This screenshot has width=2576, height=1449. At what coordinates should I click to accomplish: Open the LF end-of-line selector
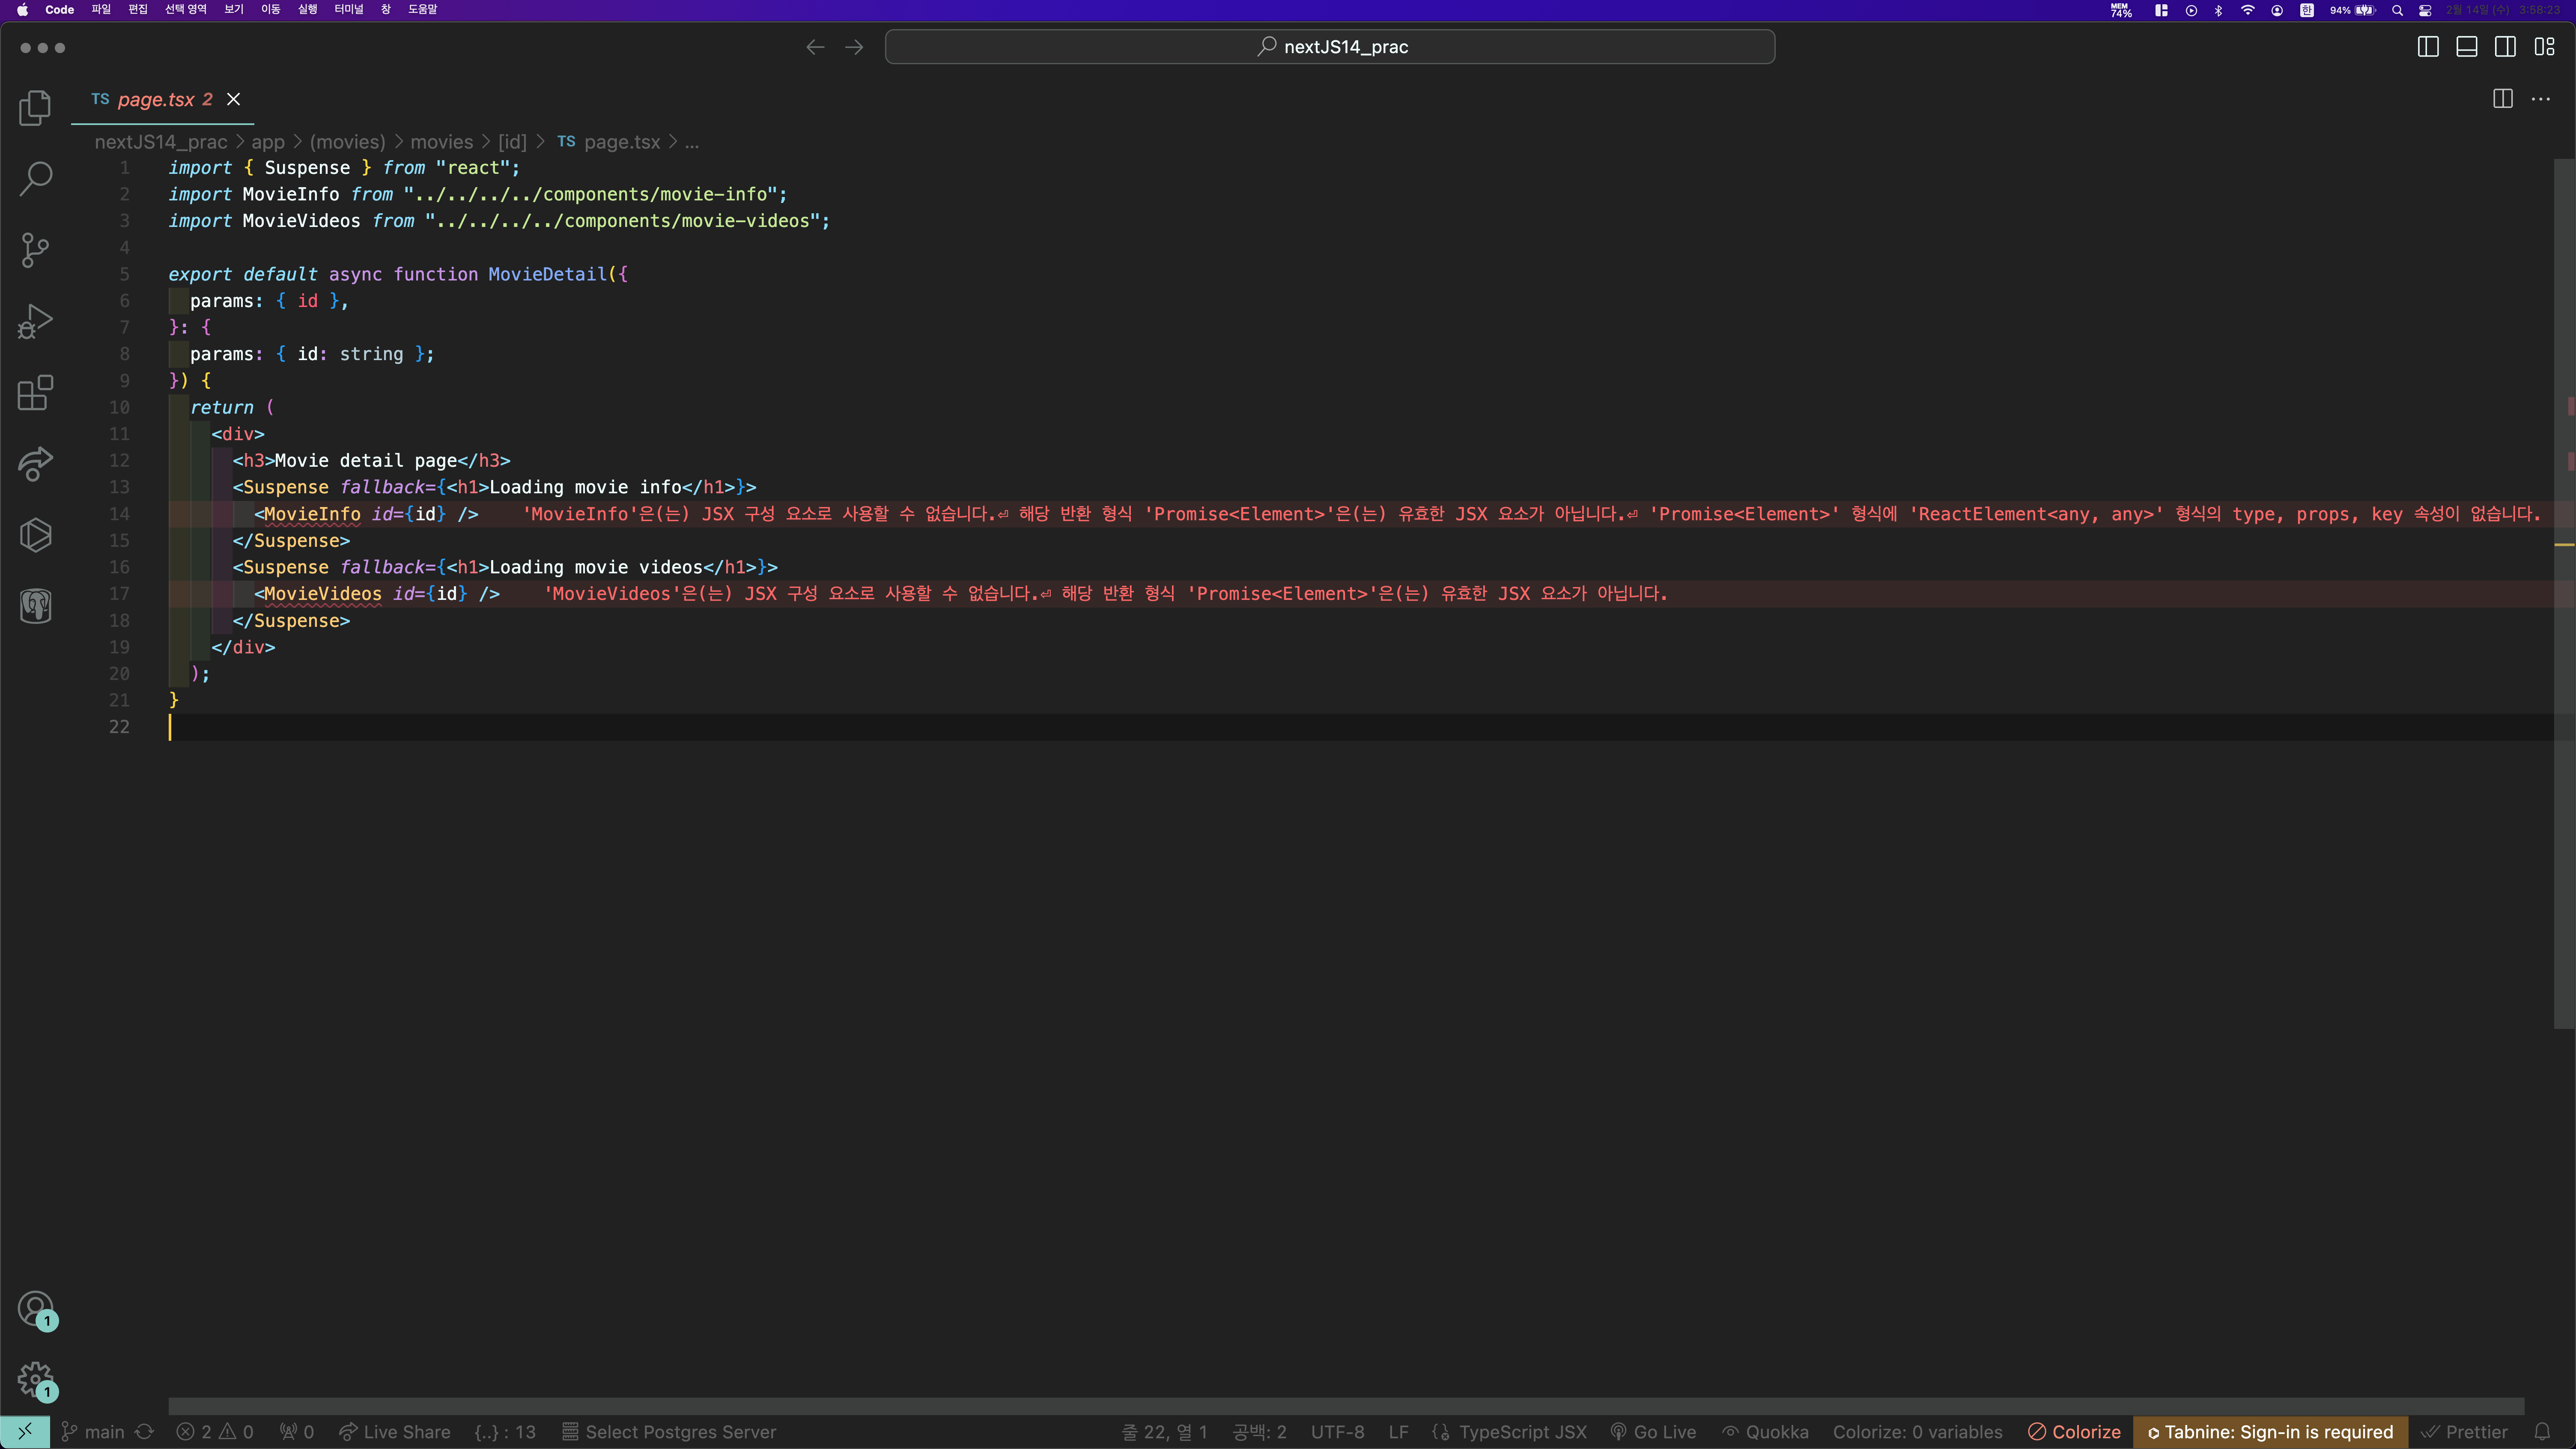tap(1398, 1432)
